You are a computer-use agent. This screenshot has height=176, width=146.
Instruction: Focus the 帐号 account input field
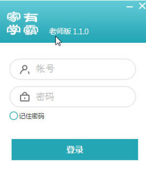tap(73, 69)
